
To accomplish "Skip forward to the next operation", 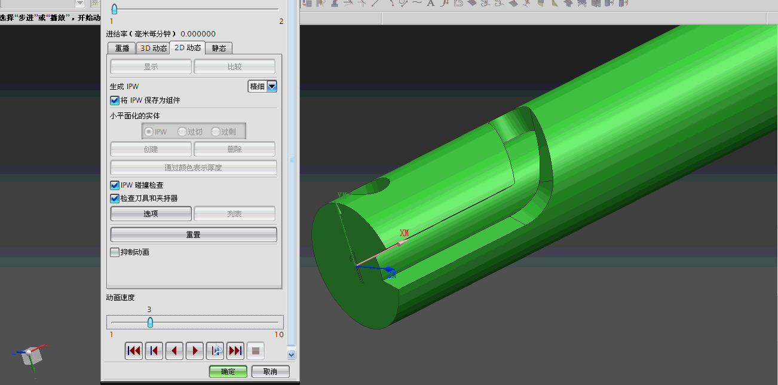I will (235, 351).
